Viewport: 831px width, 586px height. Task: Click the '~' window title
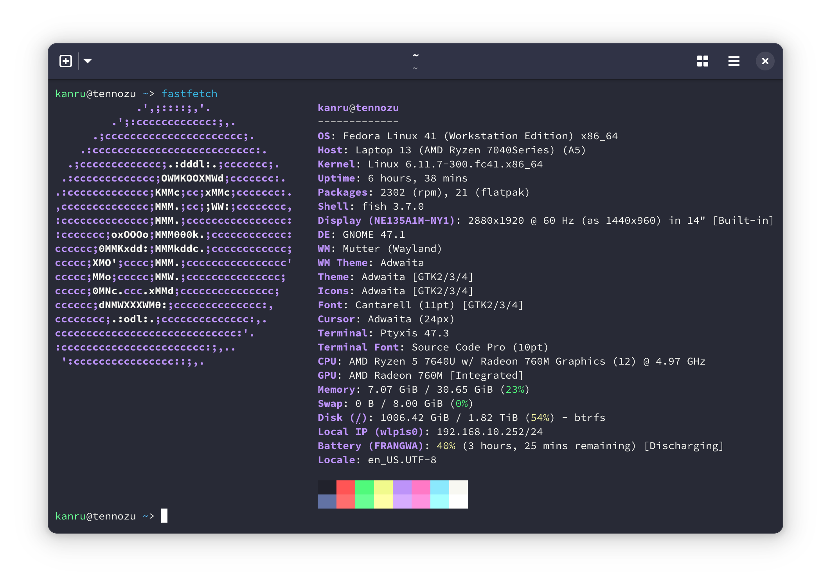415,56
